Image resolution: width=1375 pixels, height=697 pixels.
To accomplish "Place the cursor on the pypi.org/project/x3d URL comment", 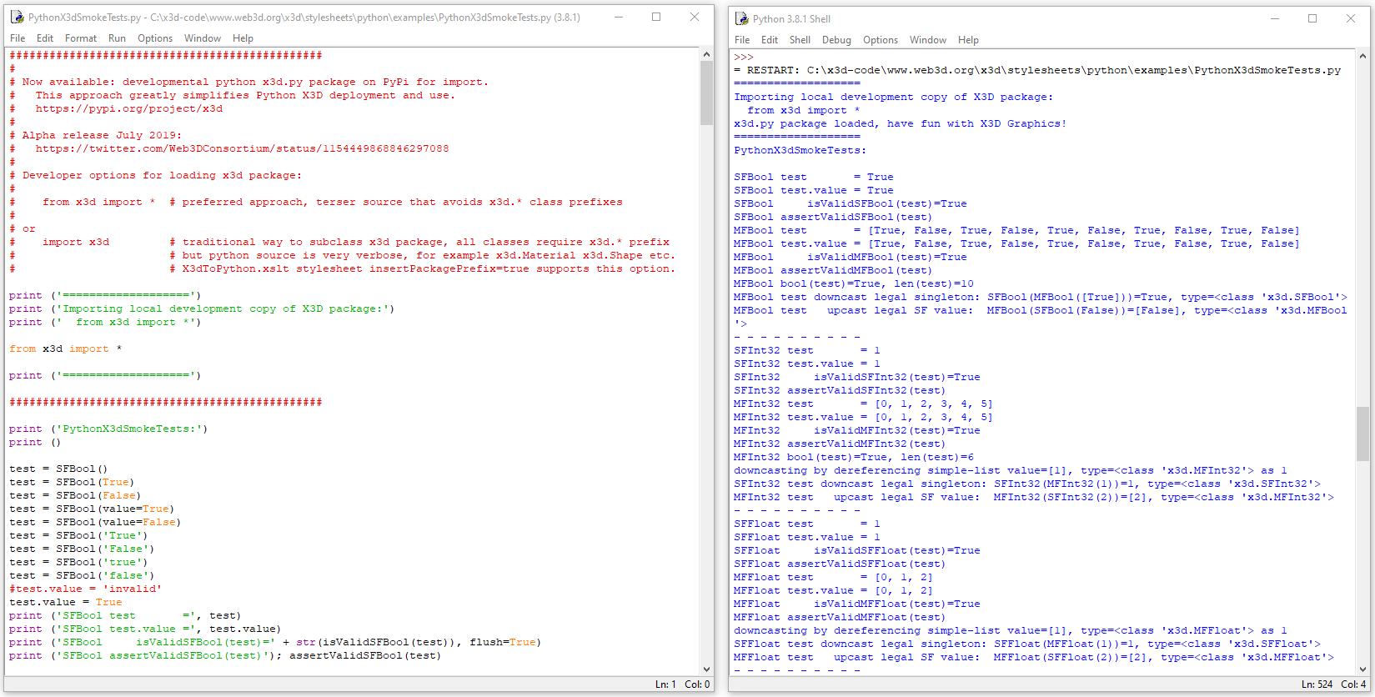I will click(x=128, y=108).
